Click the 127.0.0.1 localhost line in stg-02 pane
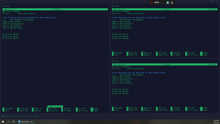This screenshot has width=220, height=124. [x=11, y=11]
